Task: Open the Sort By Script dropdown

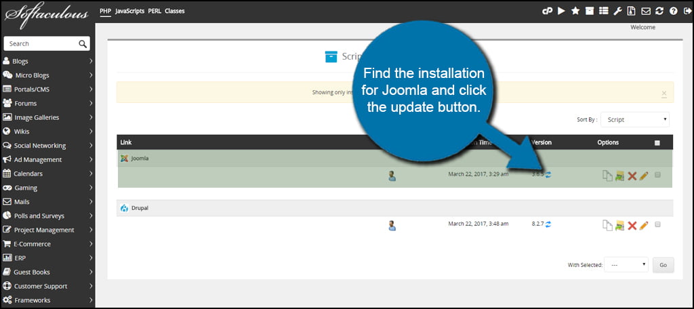Action: pyautogui.click(x=635, y=119)
